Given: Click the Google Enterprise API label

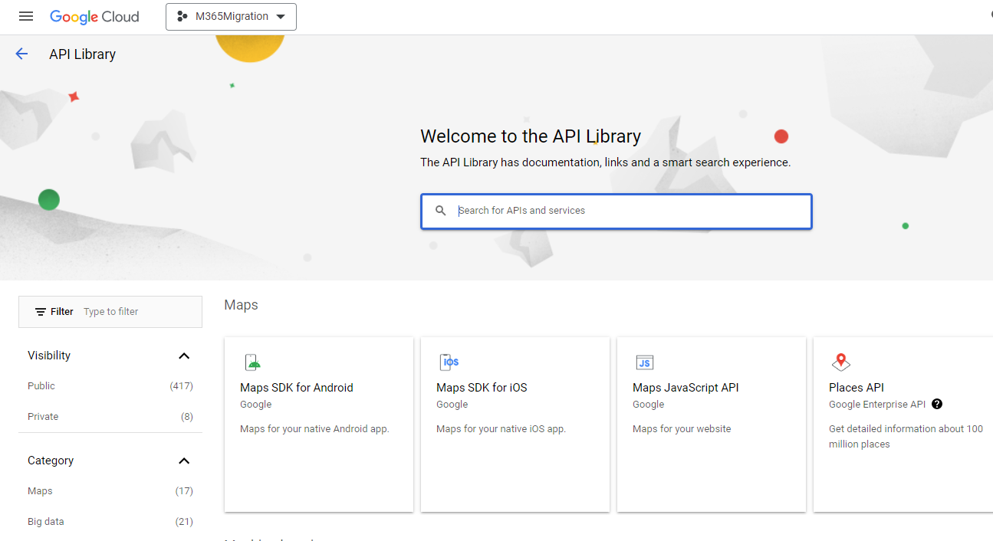Looking at the screenshot, I should 877,405.
